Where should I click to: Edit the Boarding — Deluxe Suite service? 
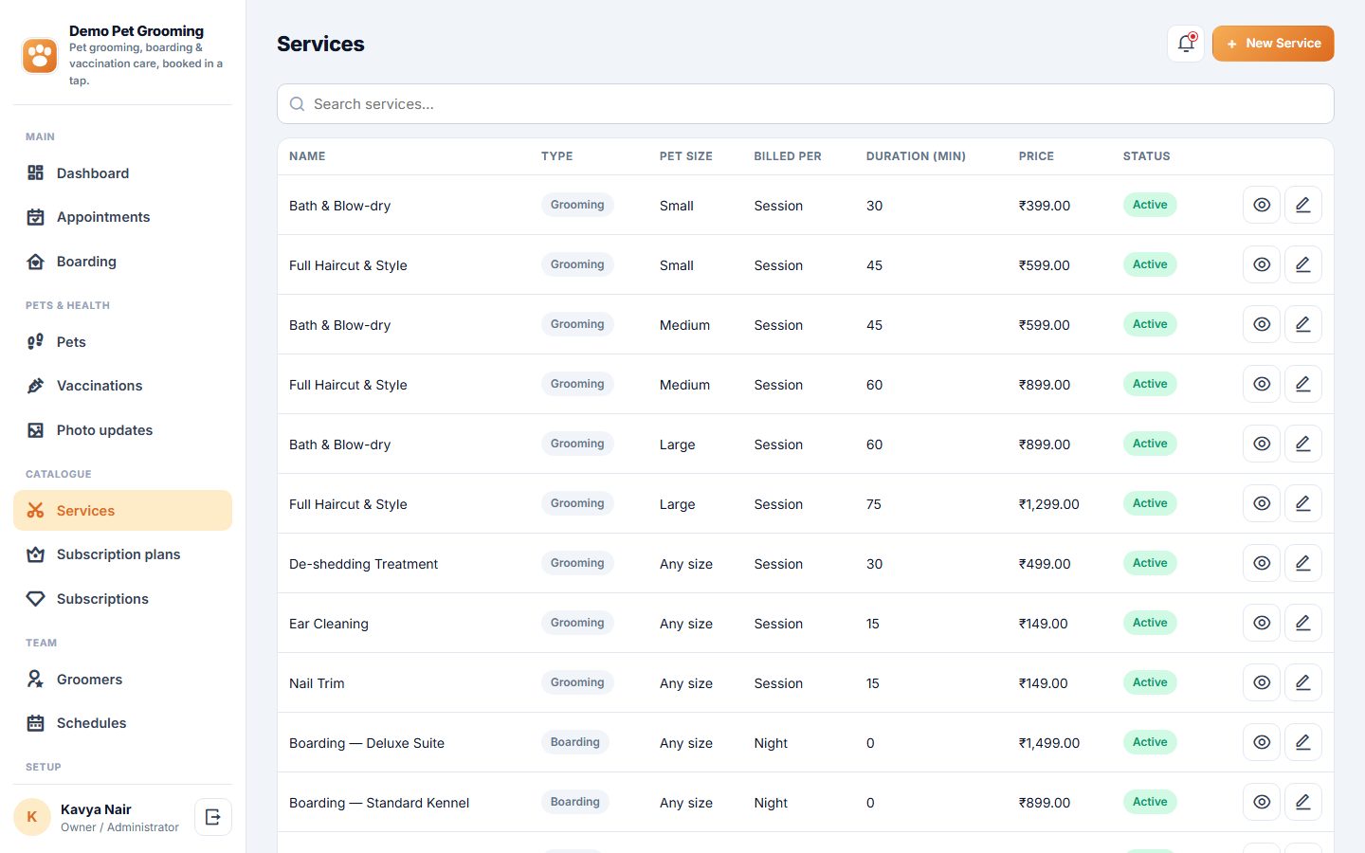tap(1303, 742)
